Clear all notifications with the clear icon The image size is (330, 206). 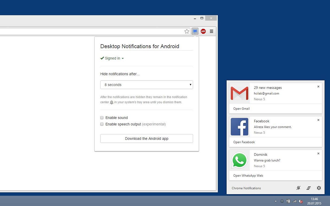pyautogui.click(x=309, y=188)
